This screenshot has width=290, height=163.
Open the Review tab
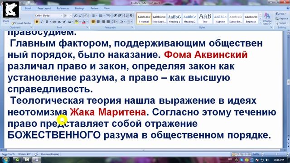(x=94, y=8)
